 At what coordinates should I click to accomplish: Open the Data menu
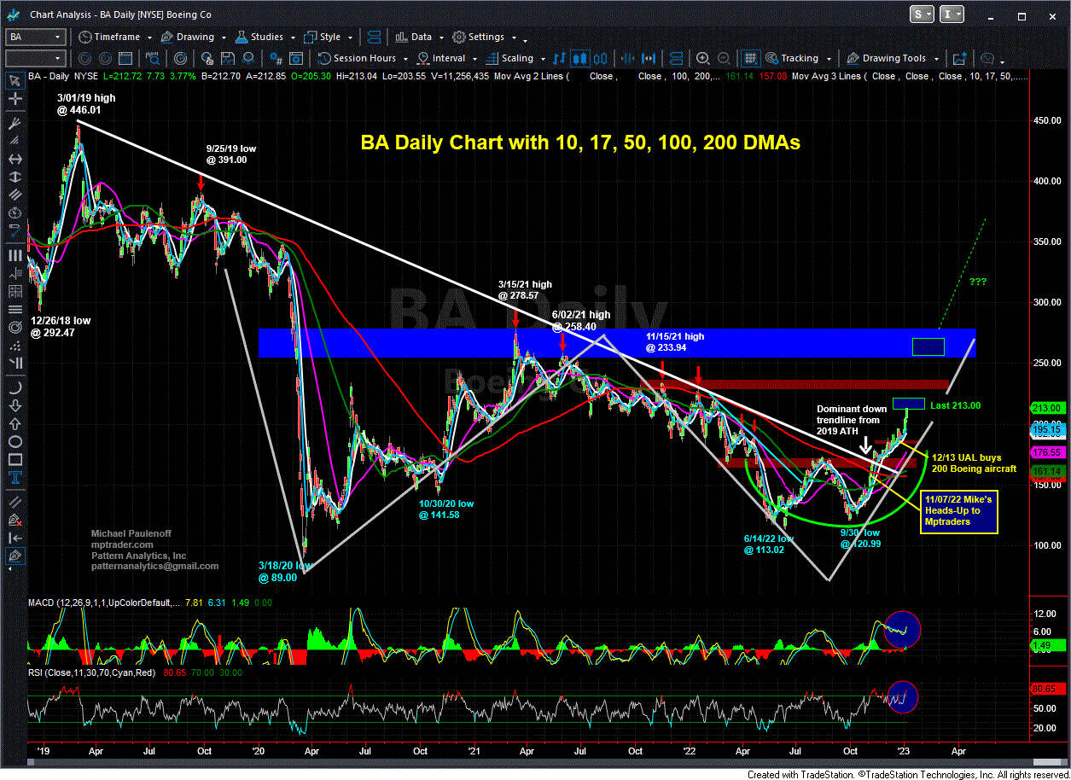(415, 37)
